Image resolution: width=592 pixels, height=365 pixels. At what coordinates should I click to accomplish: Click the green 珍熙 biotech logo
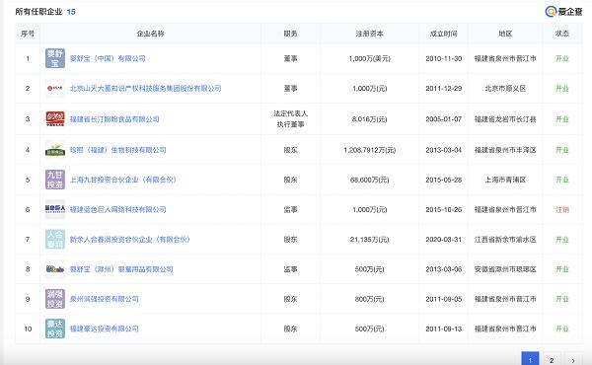pos(55,150)
